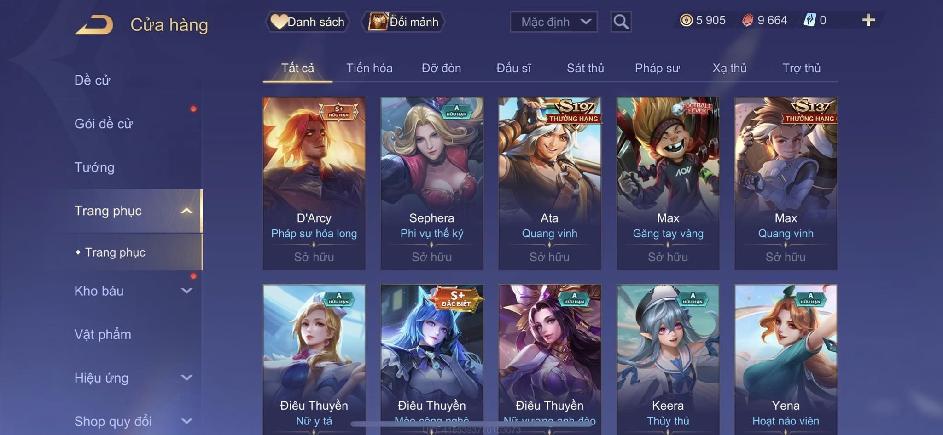
Task: Switch to the Sát thủ tab
Action: coord(585,68)
